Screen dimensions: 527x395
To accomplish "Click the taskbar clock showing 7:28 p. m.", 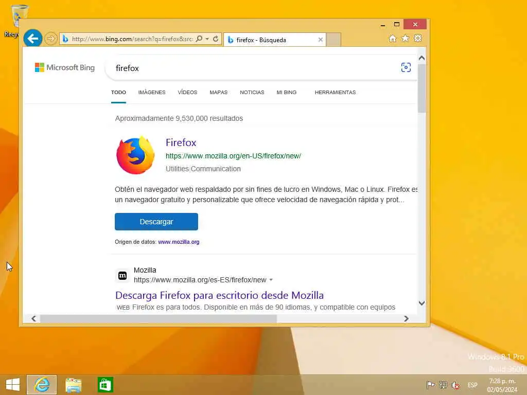I will click(x=502, y=385).
